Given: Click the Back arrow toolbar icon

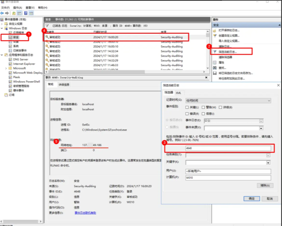Looking at the screenshot, I should click(x=2, y=13).
